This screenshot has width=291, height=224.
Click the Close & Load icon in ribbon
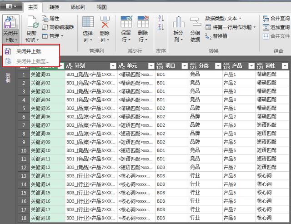click(x=10, y=22)
